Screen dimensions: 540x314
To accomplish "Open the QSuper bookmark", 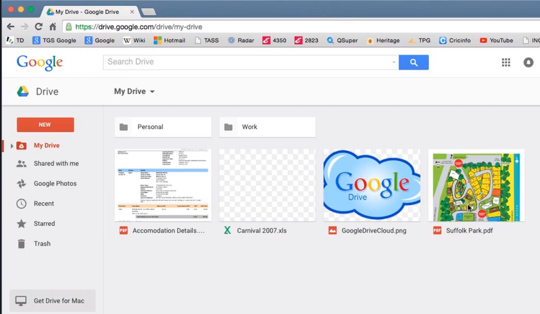I will click(x=342, y=40).
